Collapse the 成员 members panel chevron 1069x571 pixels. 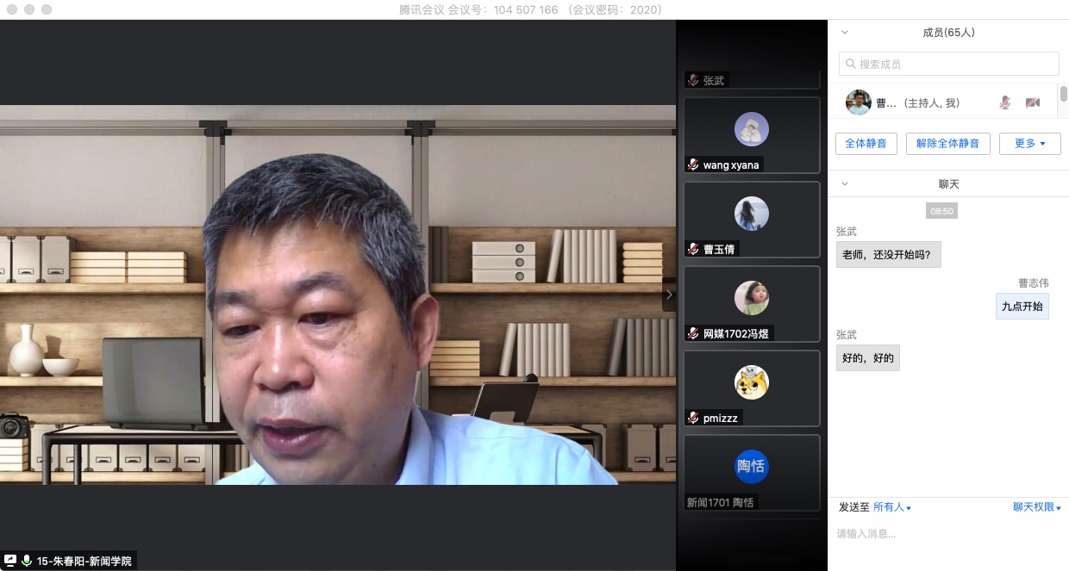(845, 33)
